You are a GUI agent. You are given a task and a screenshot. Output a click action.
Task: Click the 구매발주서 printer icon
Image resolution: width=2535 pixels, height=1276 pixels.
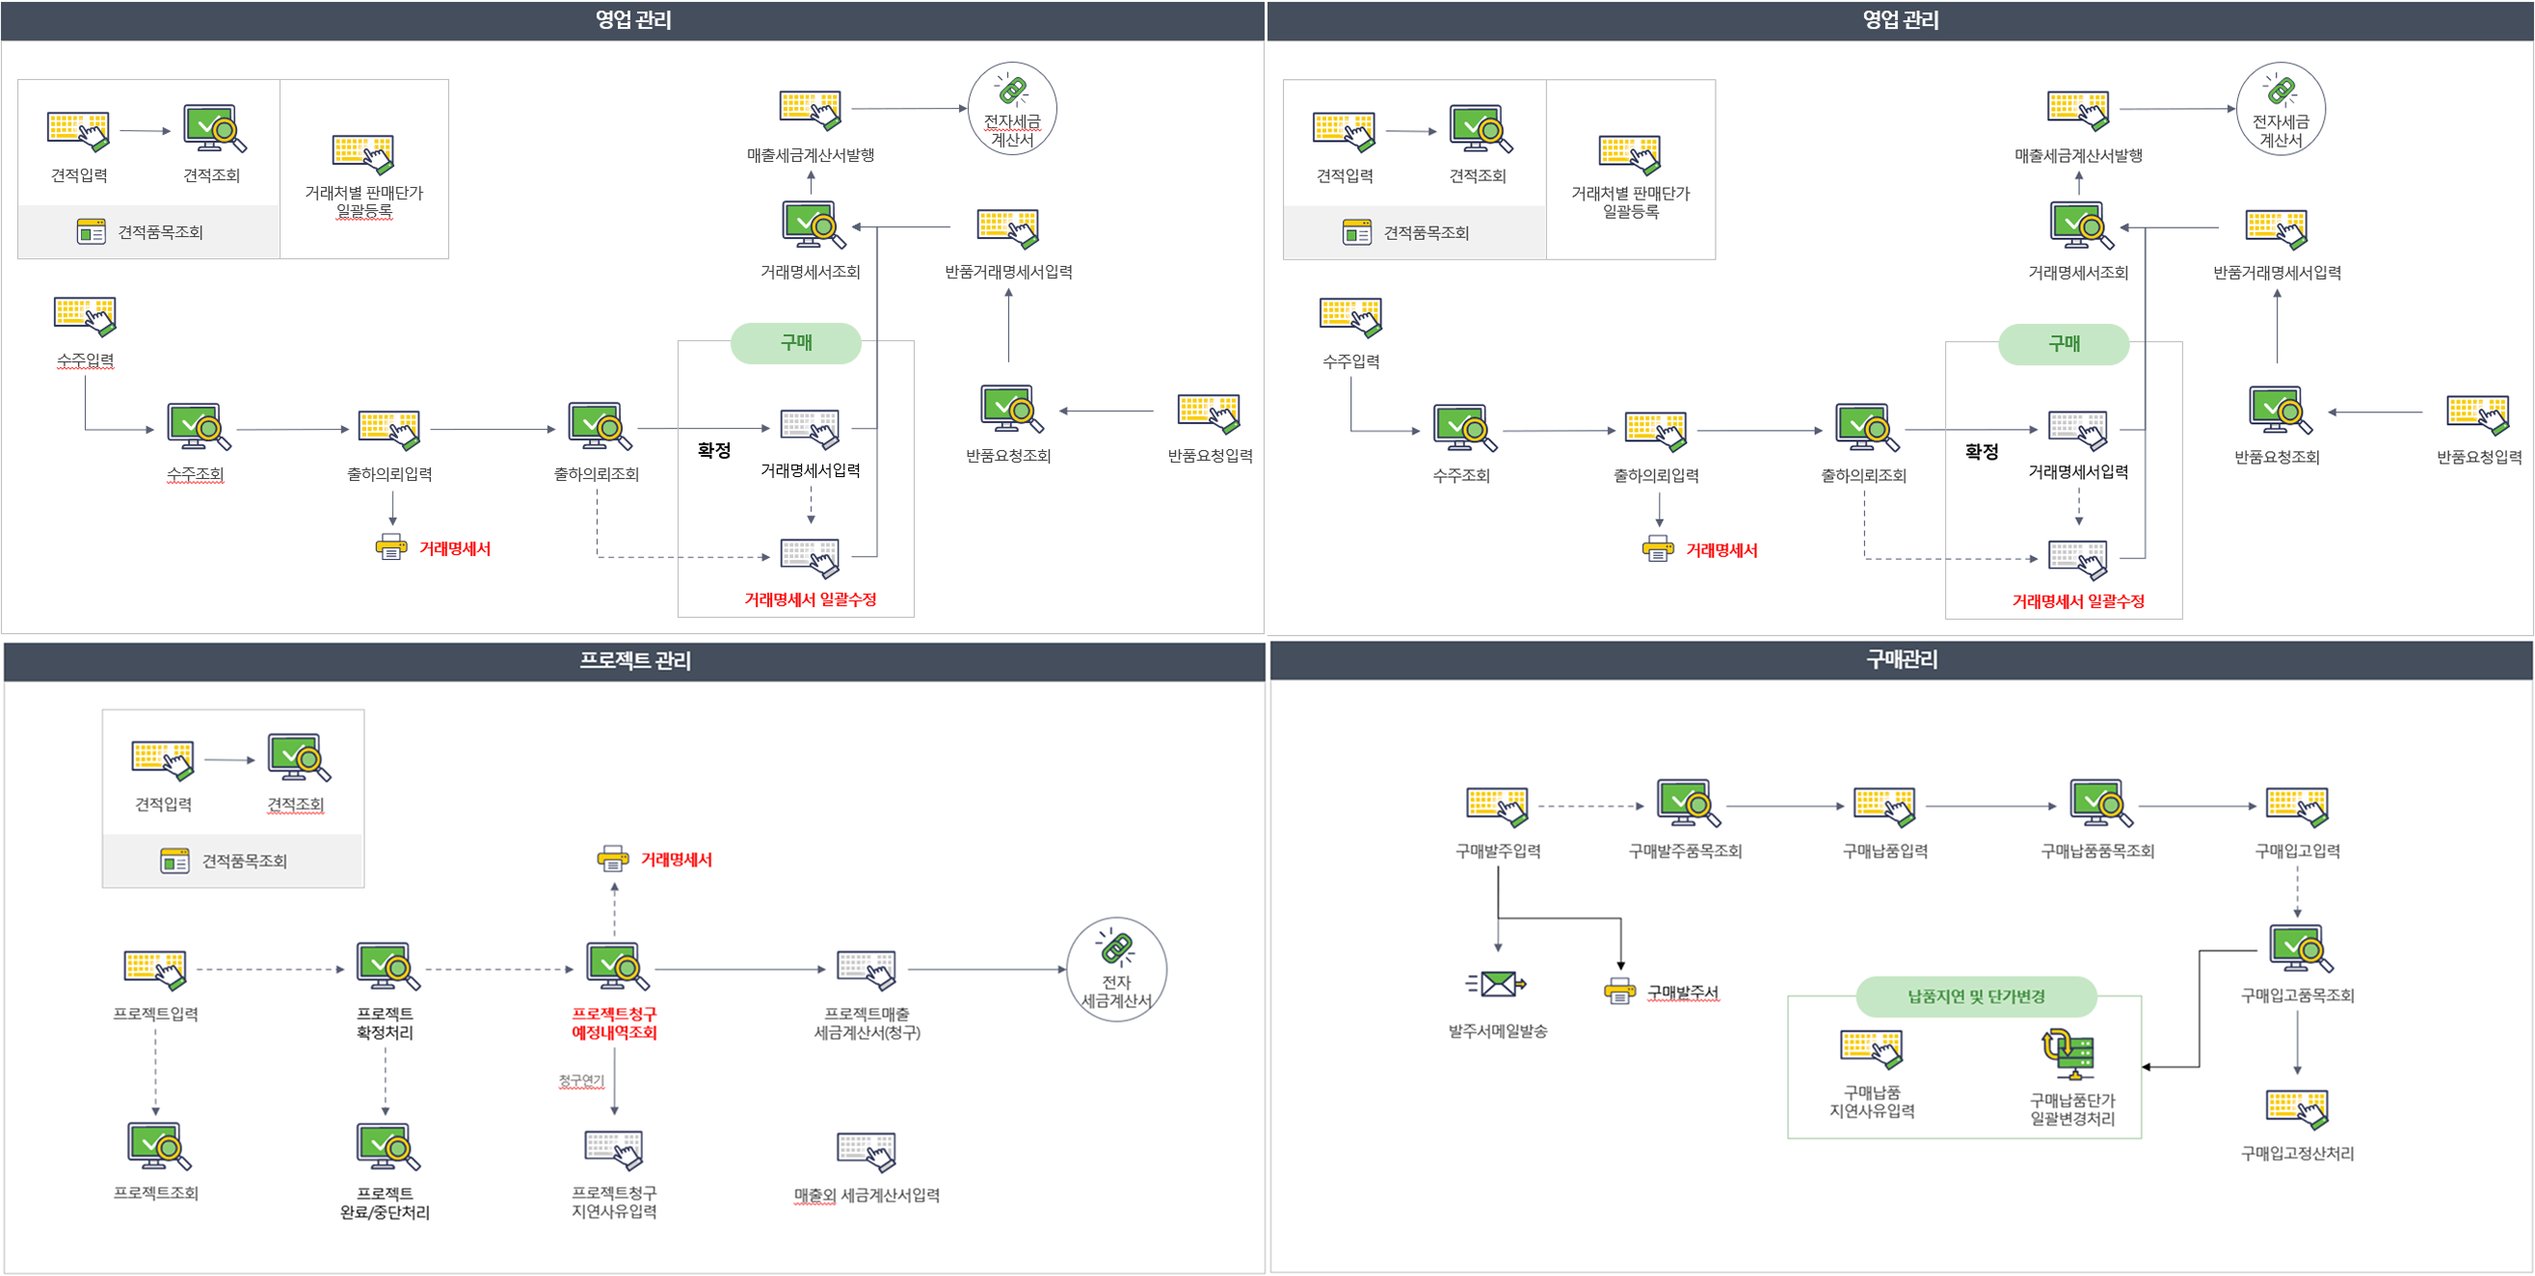tap(1620, 991)
